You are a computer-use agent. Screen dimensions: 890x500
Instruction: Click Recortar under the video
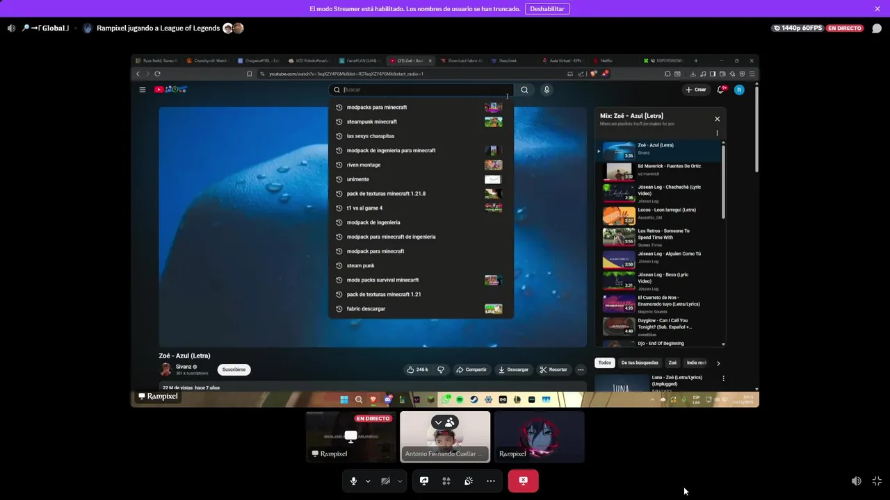click(x=553, y=369)
